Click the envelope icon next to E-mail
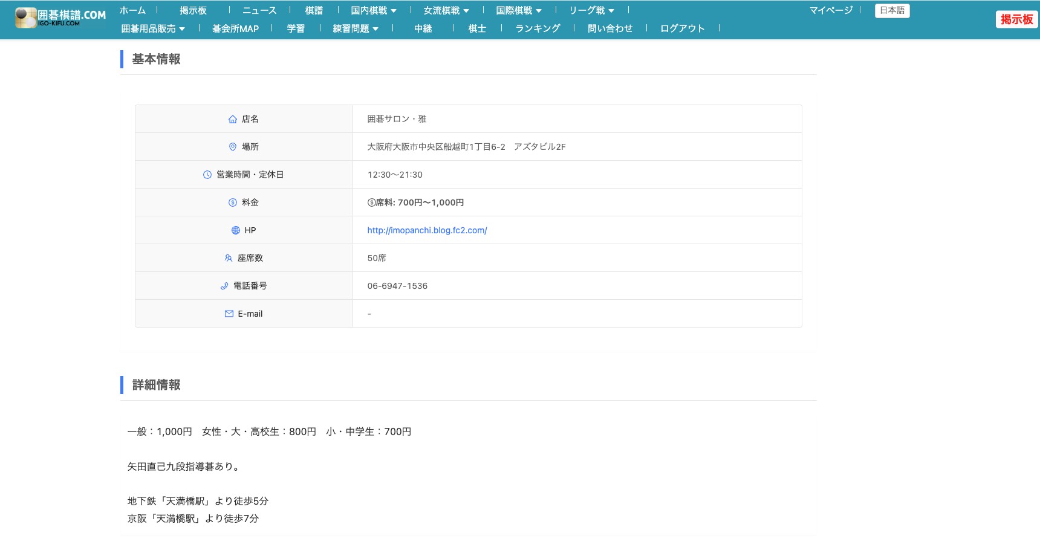Image resolution: width=1040 pixels, height=553 pixels. (x=229, y=313)
